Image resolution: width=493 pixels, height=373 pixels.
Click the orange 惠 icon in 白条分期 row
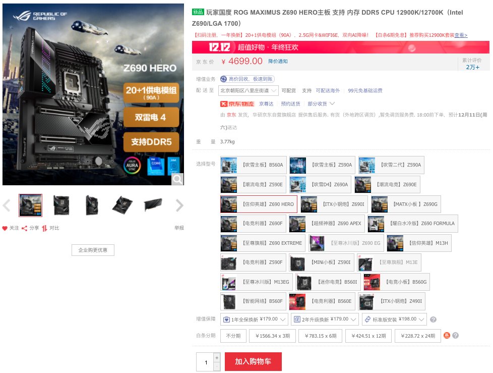point(447,336)
